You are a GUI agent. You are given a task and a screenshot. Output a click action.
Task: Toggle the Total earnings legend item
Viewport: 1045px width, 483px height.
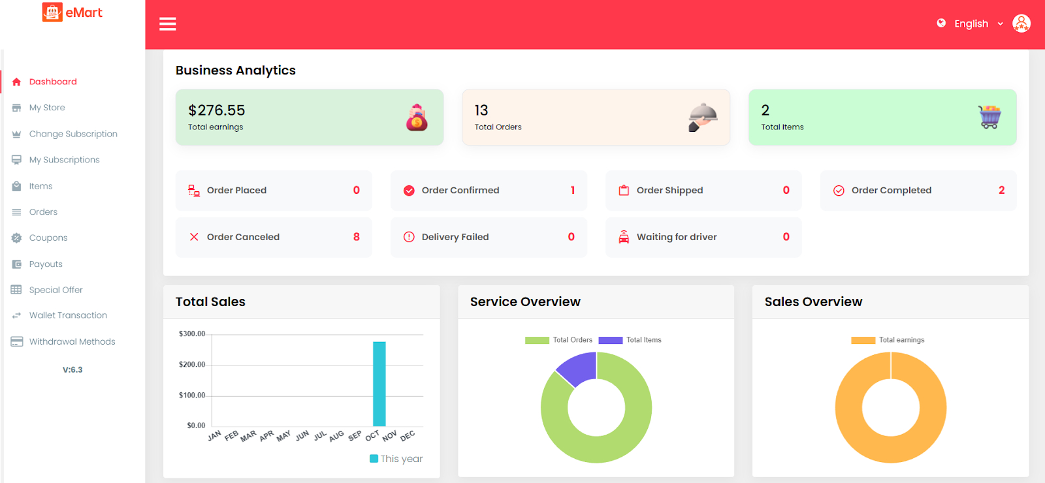[888, 340]
